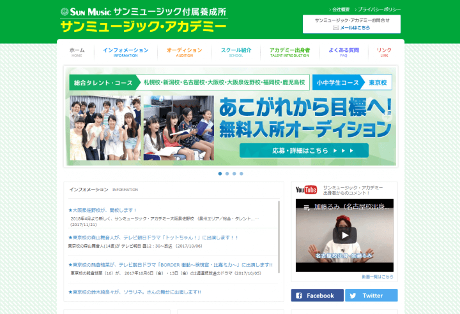Select the third slider pagination dot
Viewport: 460px width, 314px height.
click(234, 174)
